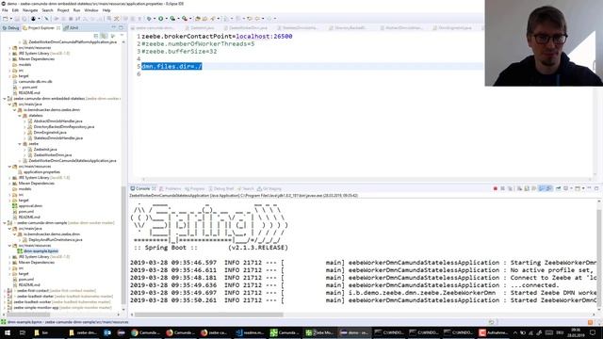Image resolution: width=603 pixels, height=339 pixels.
Task: Toggle Show Console When Standard Error Changes
Action: tap(549, 188)
